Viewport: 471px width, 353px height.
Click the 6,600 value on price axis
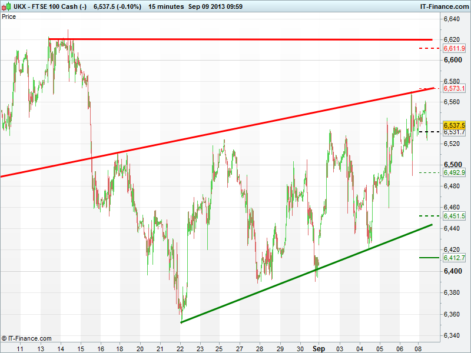tap(452, 59)
